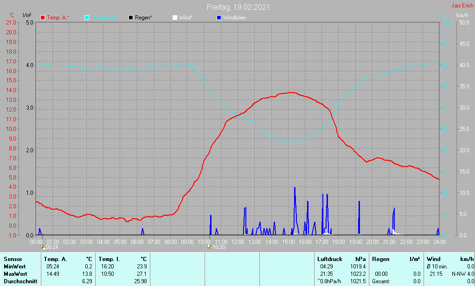Click the '00:24' moon time marker label

51,247
